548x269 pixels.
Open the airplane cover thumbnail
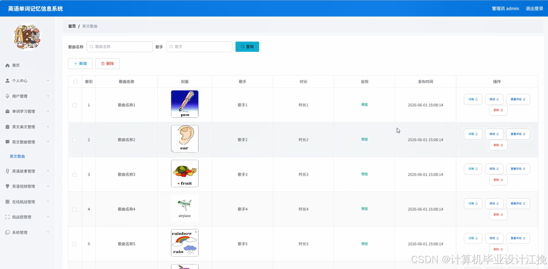185,208
